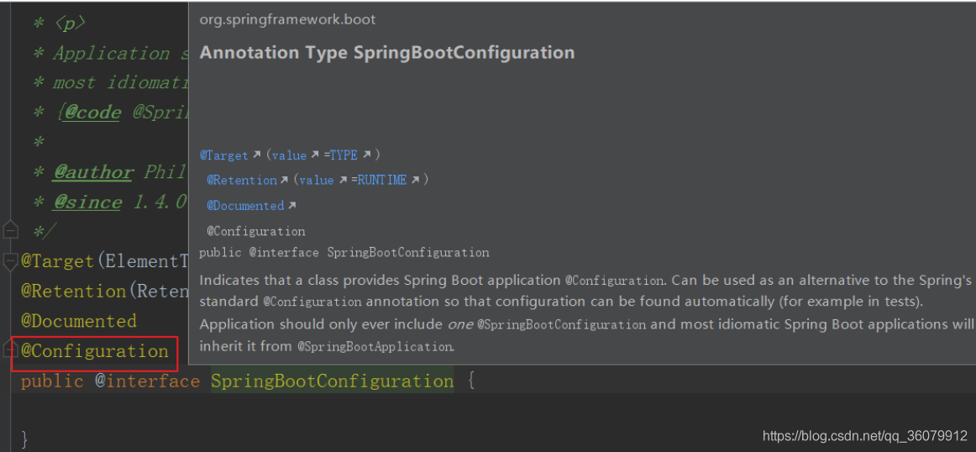Click the 'Application' comment line in editor

pos(111,54)
